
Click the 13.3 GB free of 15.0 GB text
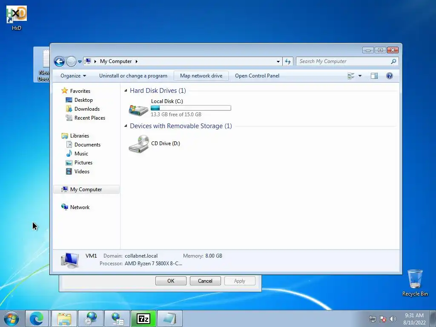[176, 114]
